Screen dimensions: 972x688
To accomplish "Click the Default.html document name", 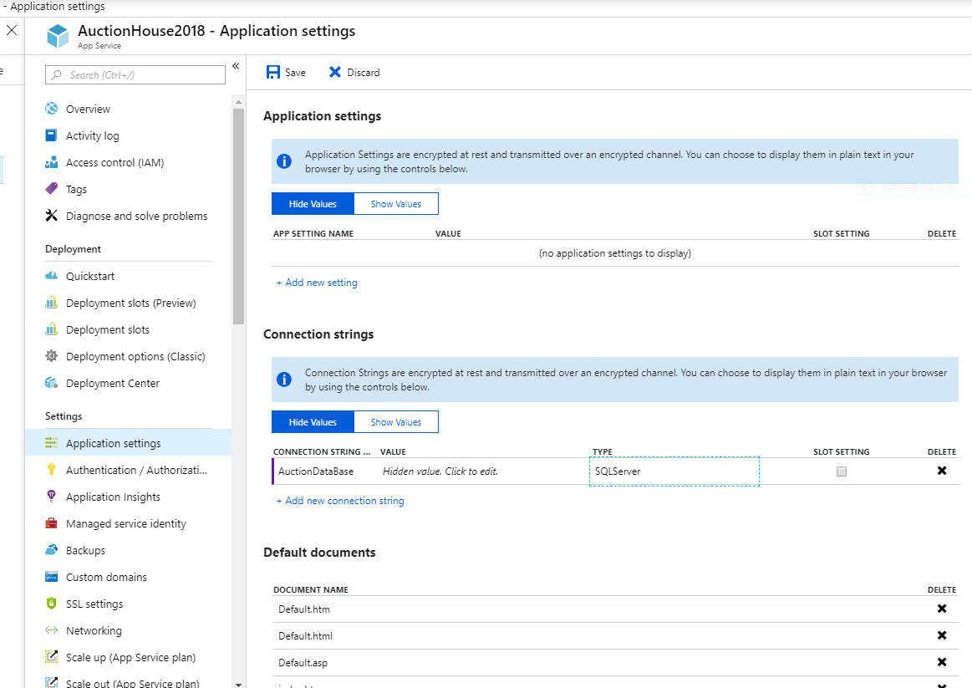I will coord(306,636).
